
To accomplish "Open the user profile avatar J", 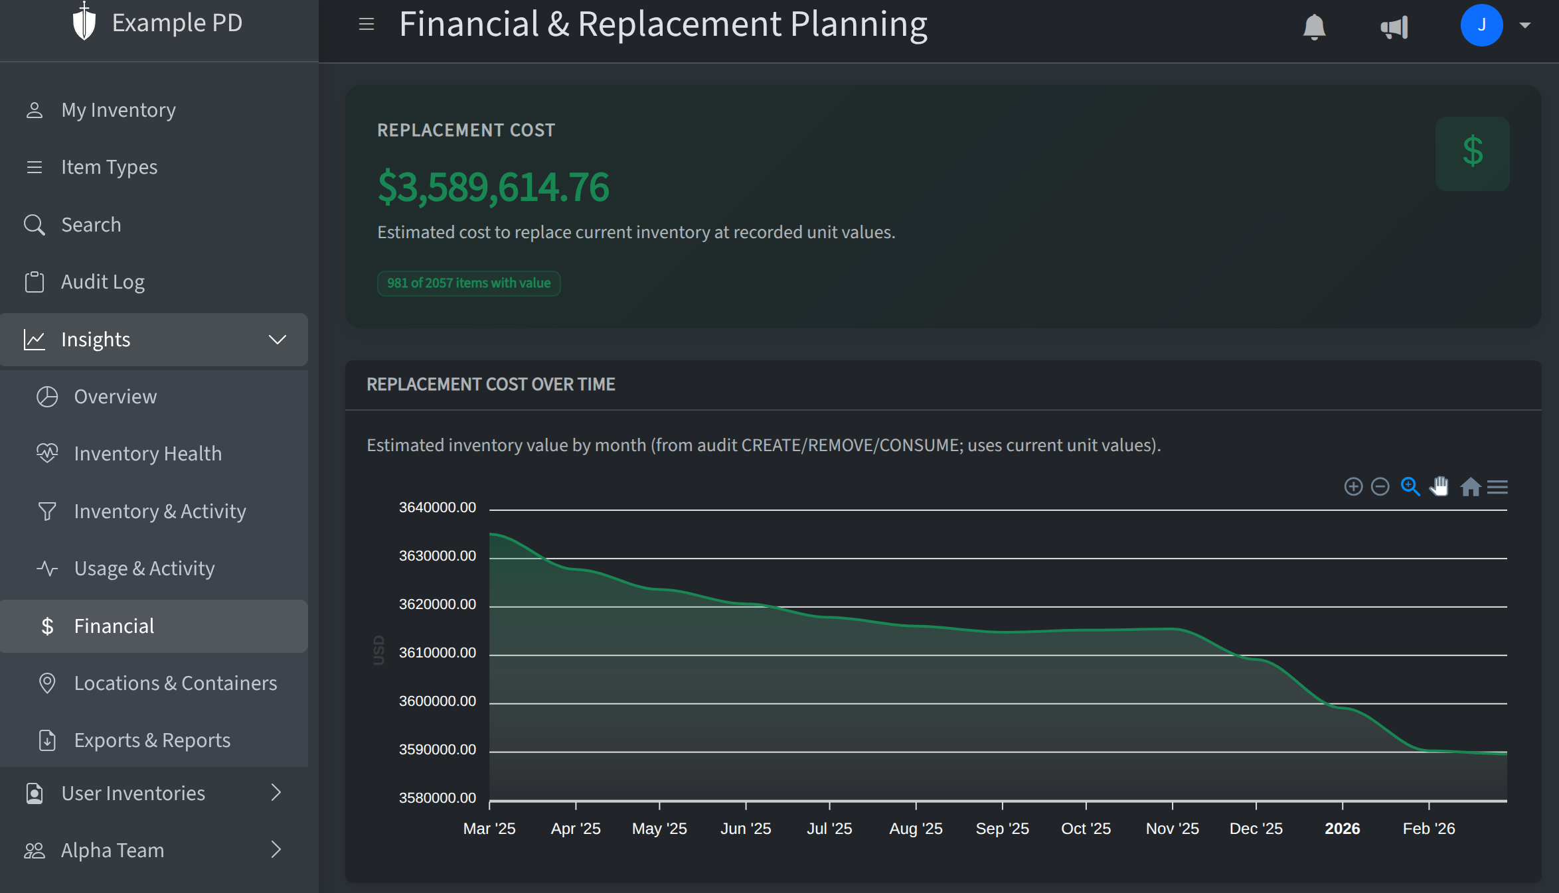I will 1482,25.
